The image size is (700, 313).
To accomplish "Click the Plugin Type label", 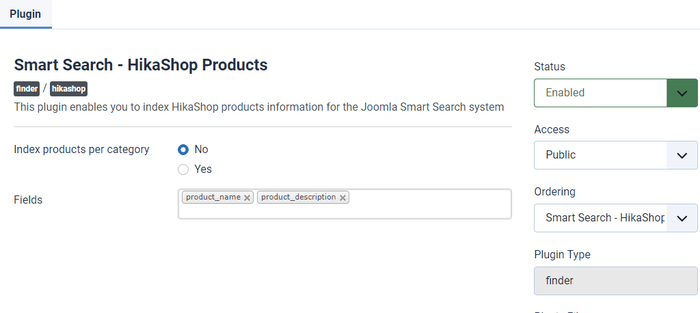I will (x=562, y=254).
